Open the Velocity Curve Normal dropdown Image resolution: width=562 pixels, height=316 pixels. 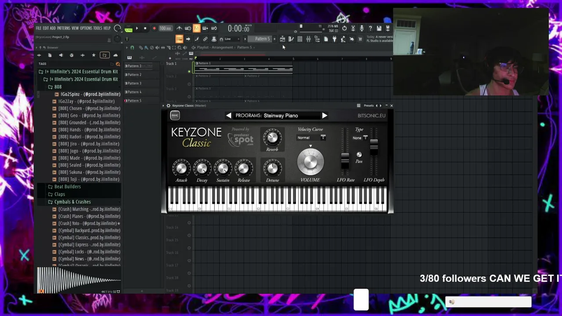311,138
